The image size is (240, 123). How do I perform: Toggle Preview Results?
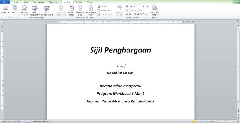[x=119, y=11]
